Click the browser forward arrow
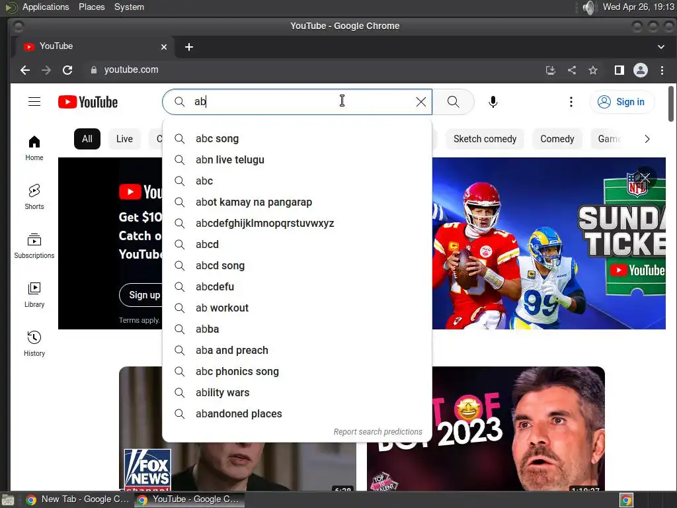The width and height of the screenshot is (677, 508). point(46,70)
